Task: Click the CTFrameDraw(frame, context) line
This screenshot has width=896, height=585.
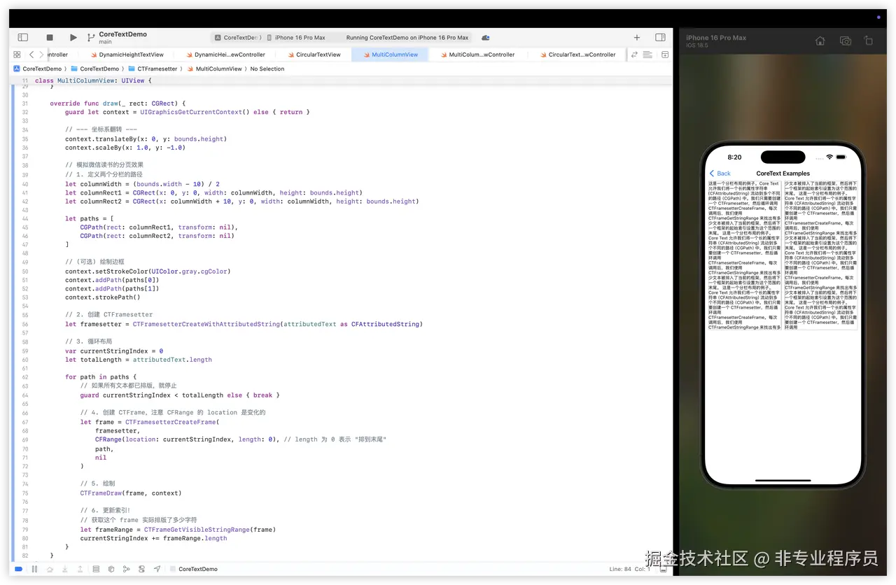Action: [x=131, y=493]
